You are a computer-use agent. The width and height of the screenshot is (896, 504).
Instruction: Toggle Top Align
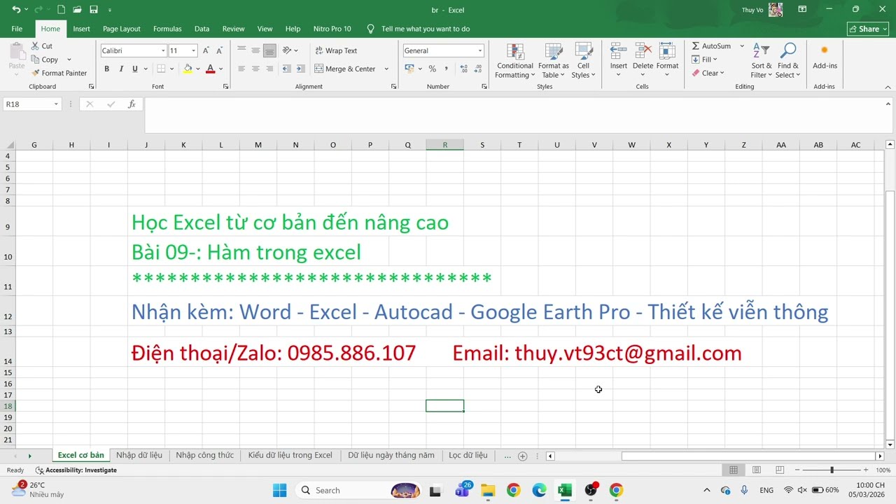tap(241, 50)
